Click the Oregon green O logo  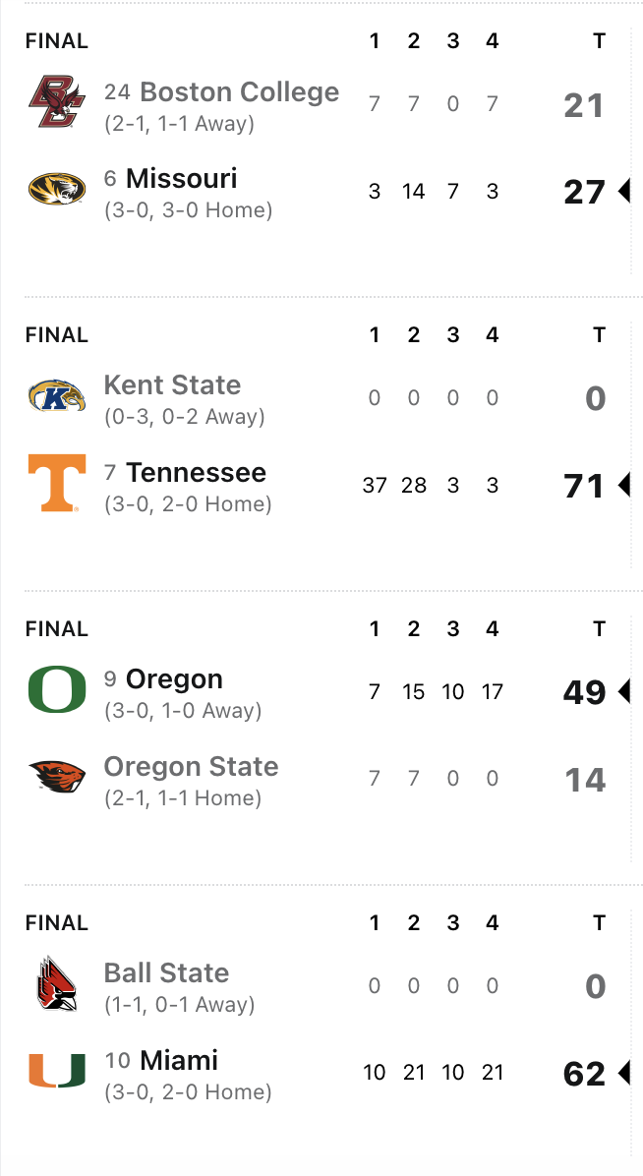[x=57, y=690]
